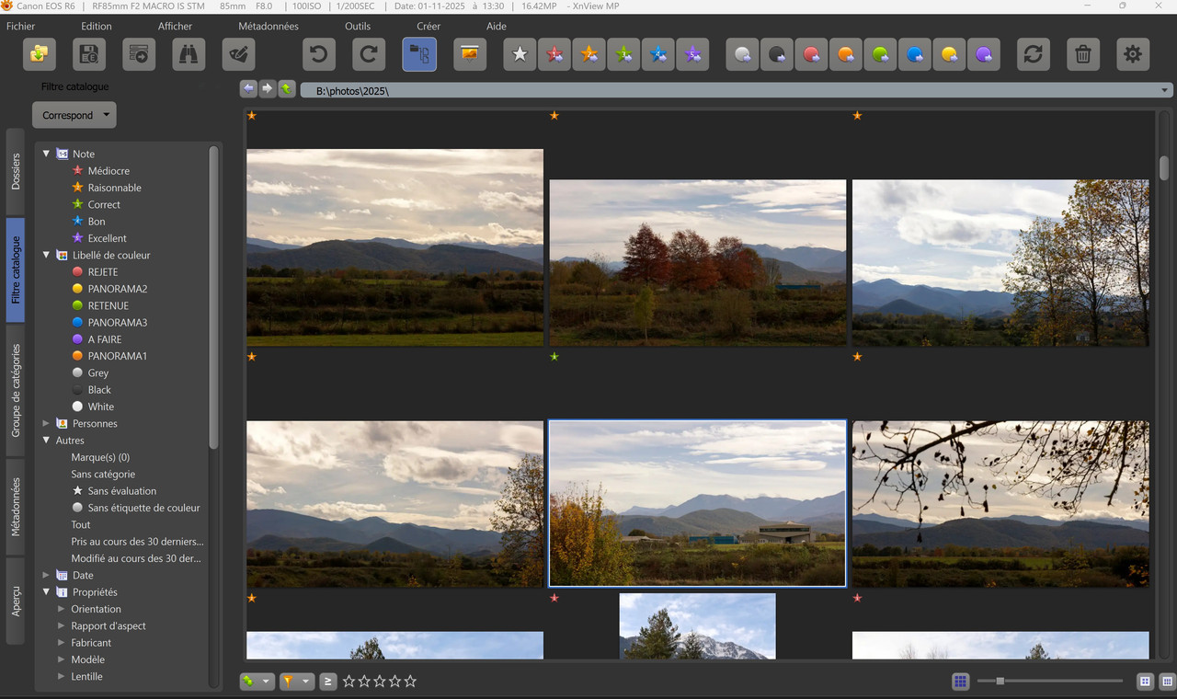This screenshot has height=699, width=1177.
Task: Apply yellow color label toolbar icon
Action: [950, 54]
